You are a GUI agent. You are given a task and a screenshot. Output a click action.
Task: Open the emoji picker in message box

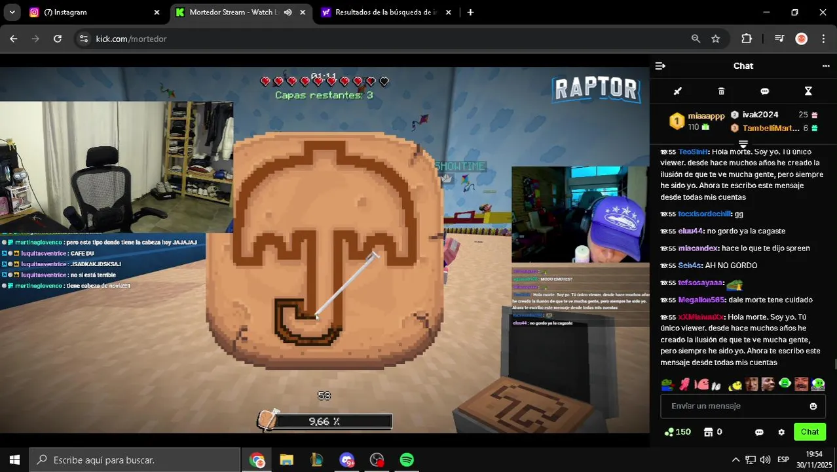813,406
